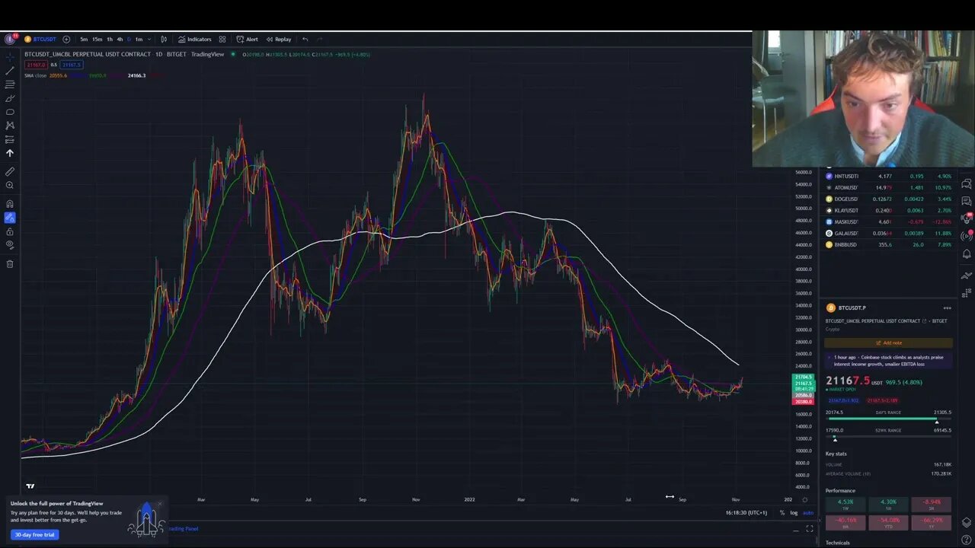Switch to the 1m timeframe
975x548 pixels.
coord(139,39)
